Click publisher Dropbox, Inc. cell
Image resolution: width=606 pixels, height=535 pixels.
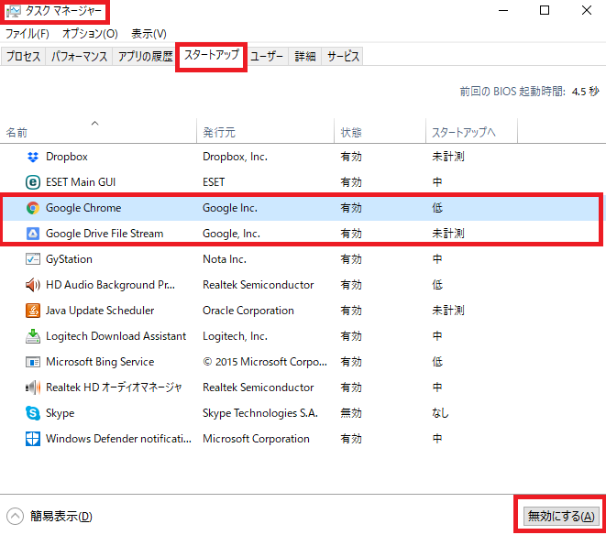235,157
